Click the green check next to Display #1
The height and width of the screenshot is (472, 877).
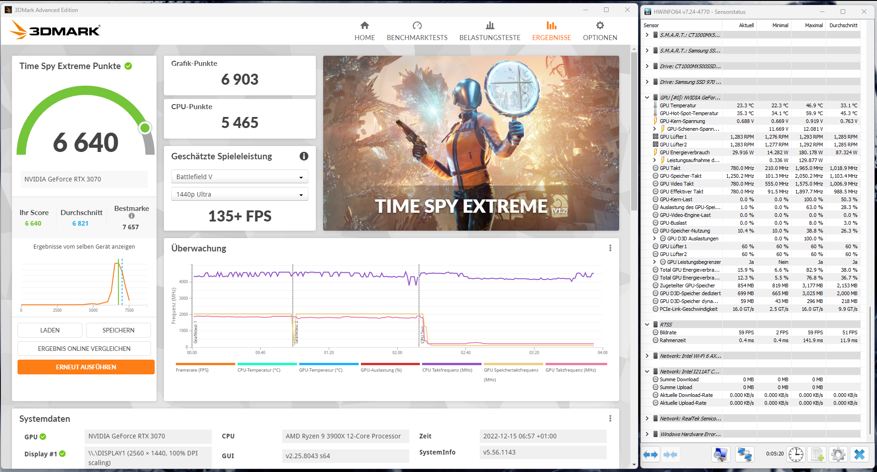point(63,454)
